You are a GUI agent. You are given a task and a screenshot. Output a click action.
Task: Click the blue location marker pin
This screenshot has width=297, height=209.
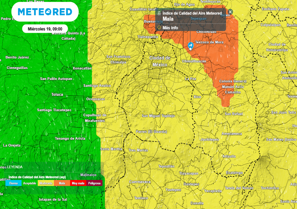coord(191,46)
